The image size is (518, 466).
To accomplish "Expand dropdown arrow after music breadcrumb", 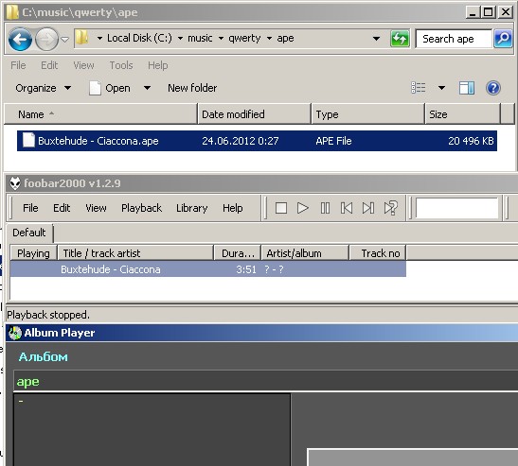I will click(x=221, y=38).
